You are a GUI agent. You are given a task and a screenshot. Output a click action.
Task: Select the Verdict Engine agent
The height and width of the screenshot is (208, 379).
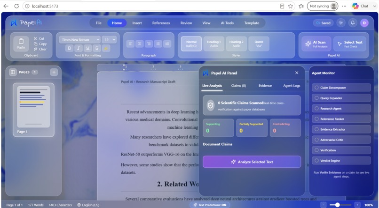coord(341,161)
